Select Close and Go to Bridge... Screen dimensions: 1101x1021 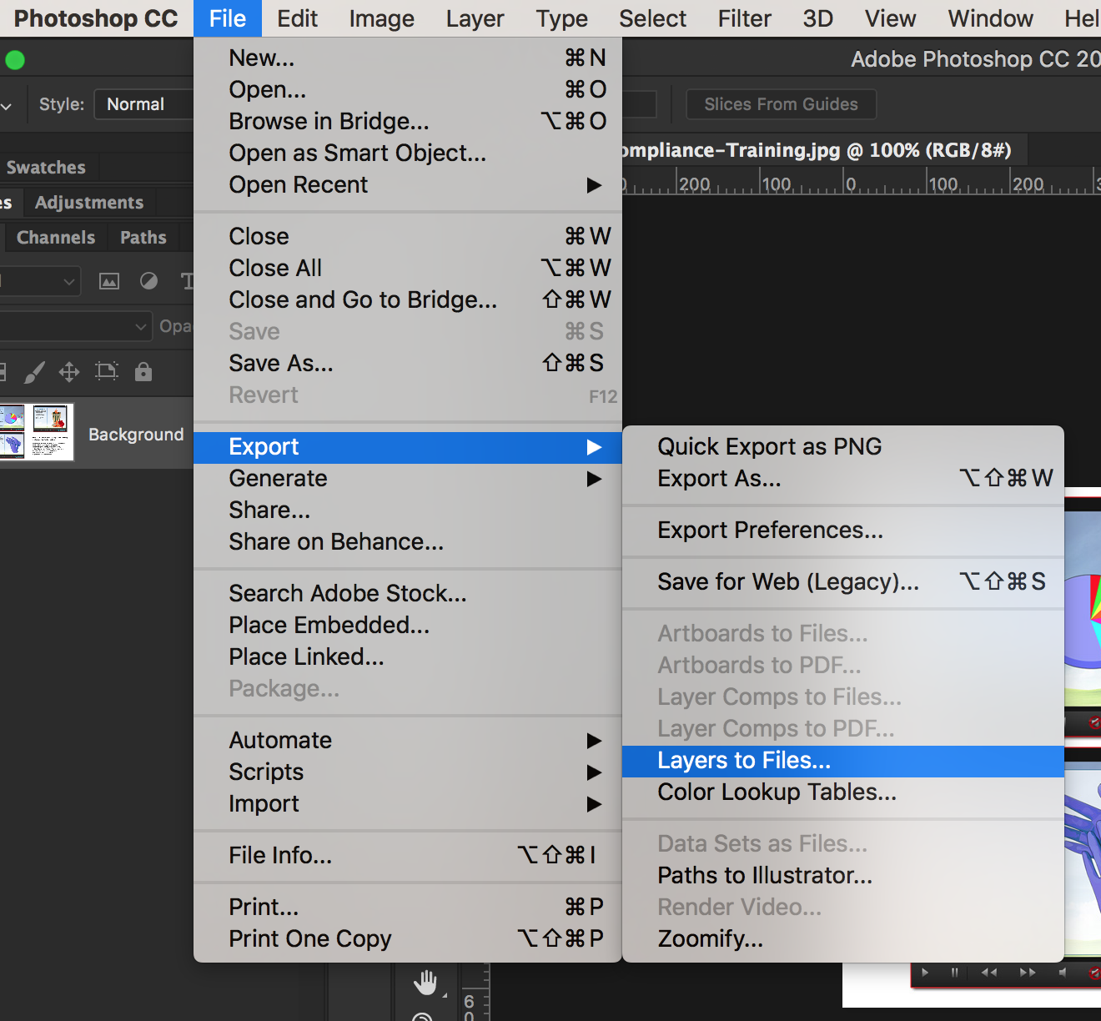tap(408, 300)
